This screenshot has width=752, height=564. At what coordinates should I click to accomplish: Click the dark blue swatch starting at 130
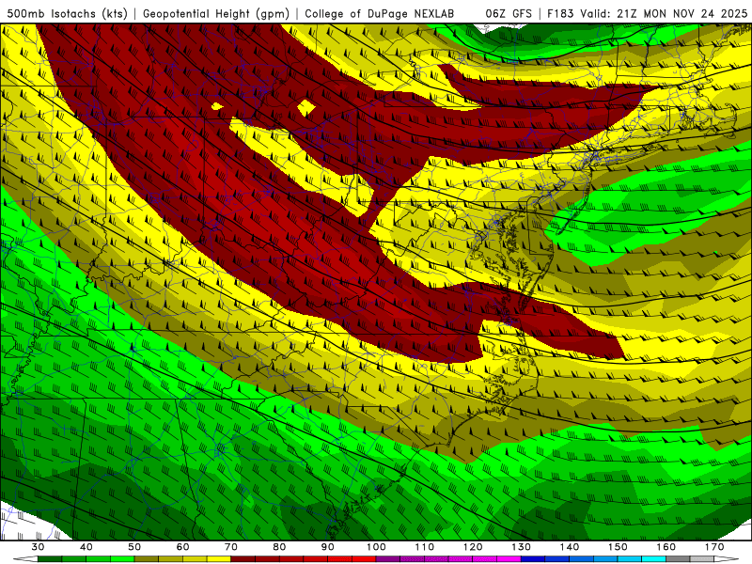pyautogui.click(x=533, y=559)
